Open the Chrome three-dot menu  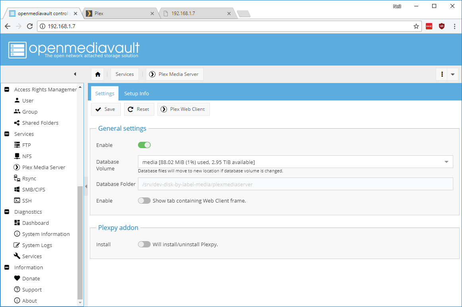(x=454, y=26)
